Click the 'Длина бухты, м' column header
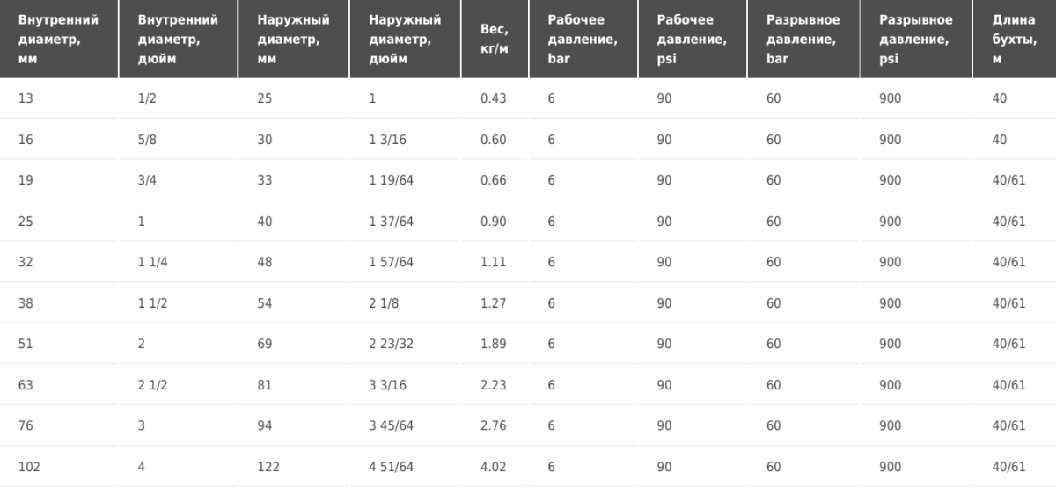This screenshot has height=487, width=1056. [1015, 40]
